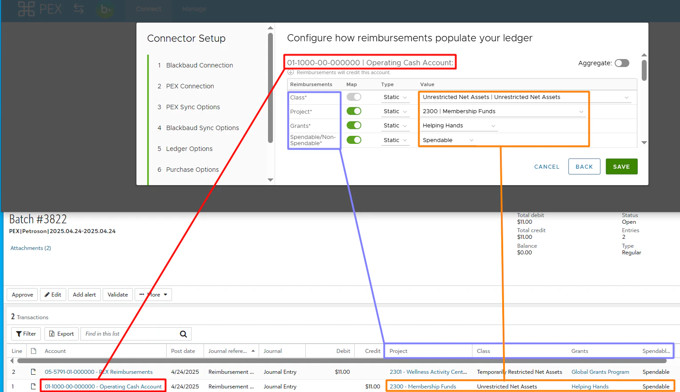Click CANCEL in the connector setup
Image resolution: width=680 pixels, height=392 pixels.
[547, 167]
